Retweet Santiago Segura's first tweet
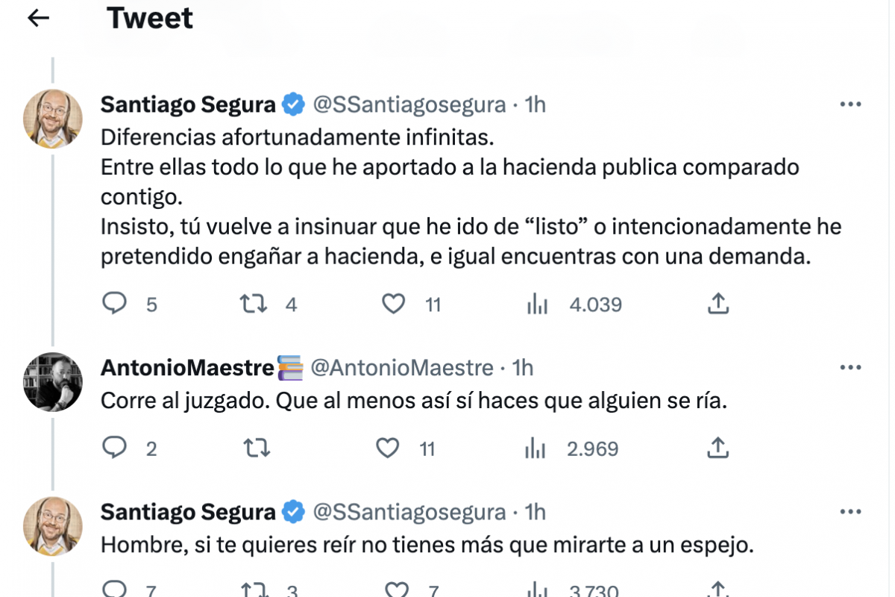This screenshot has width=895, height=597. tap(254, 304)
